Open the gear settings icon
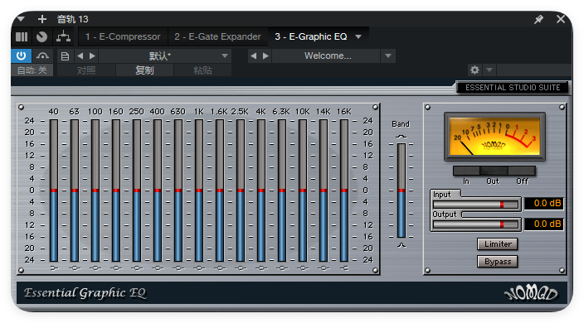The width and height of the screenshot is (584, 323). pos(474,70)
